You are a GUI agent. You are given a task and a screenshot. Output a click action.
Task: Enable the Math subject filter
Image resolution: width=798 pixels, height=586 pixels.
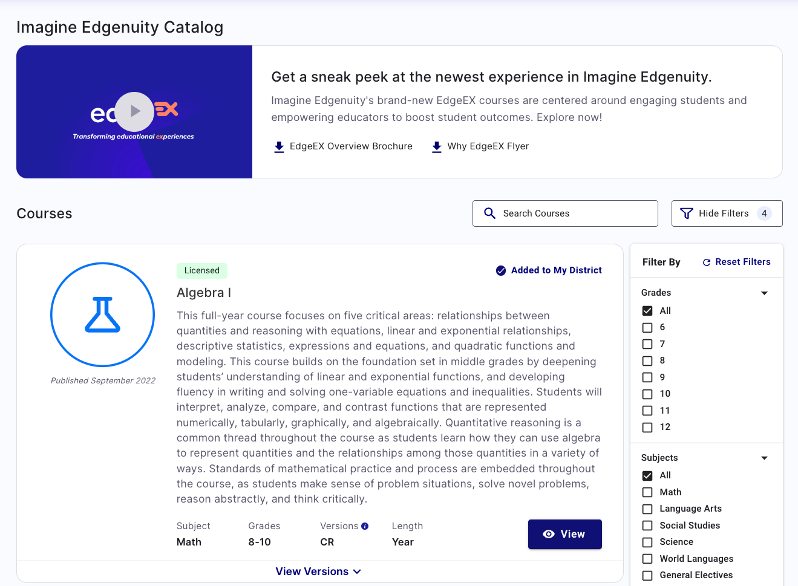coord(647,492)
